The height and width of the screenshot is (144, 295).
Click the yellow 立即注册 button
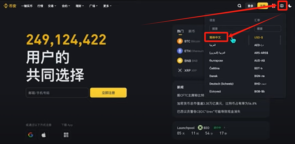108,93
